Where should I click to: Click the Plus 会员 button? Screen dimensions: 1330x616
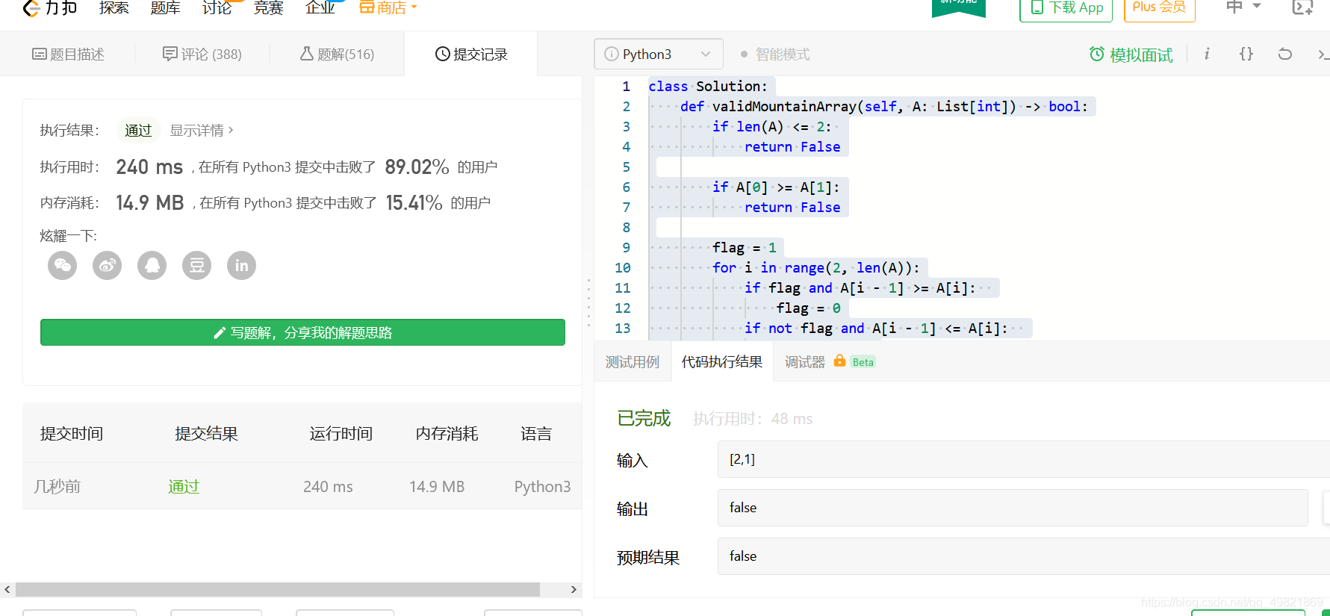tap(1160, 9)
